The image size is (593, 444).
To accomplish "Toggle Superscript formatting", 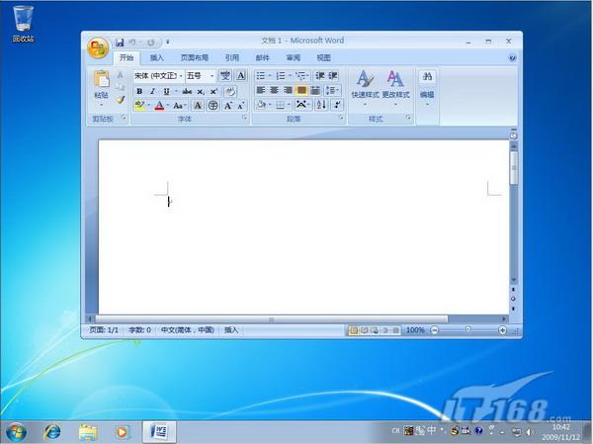I will [x=213, y=91].
